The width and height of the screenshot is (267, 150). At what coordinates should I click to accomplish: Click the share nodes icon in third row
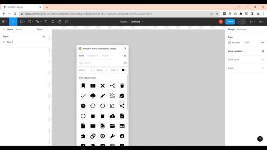(122, 106)
